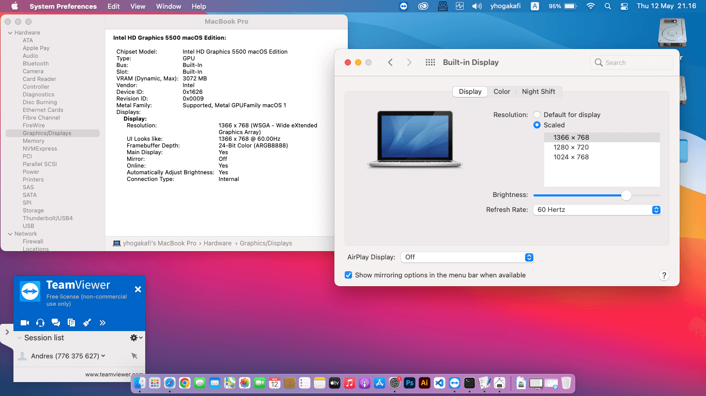Viewport: 706px width, 396px height.
Task: Click the Brightness slider handle
Action: [626, 195]
